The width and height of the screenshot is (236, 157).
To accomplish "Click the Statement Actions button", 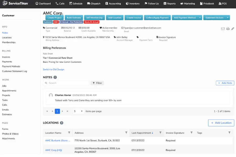I will point(214,18).
